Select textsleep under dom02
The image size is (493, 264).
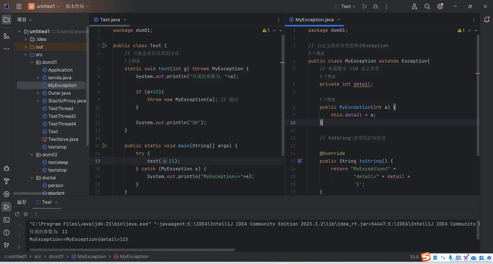55,162
